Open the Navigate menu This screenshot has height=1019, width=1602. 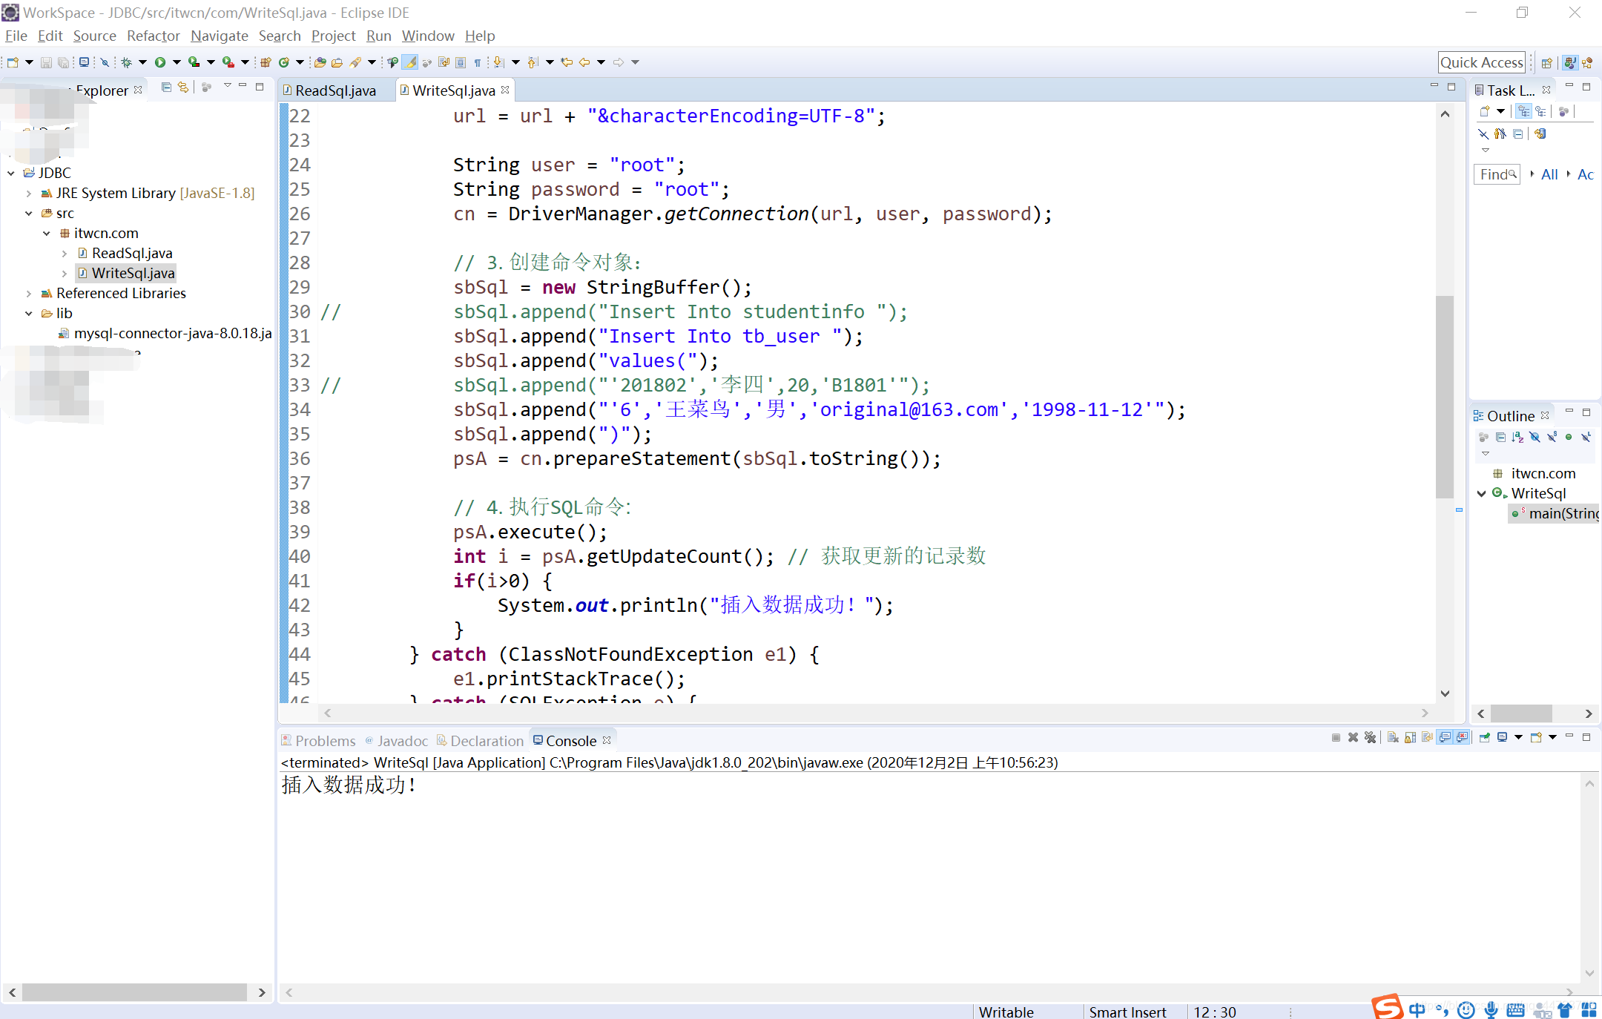tap(219, 36)
